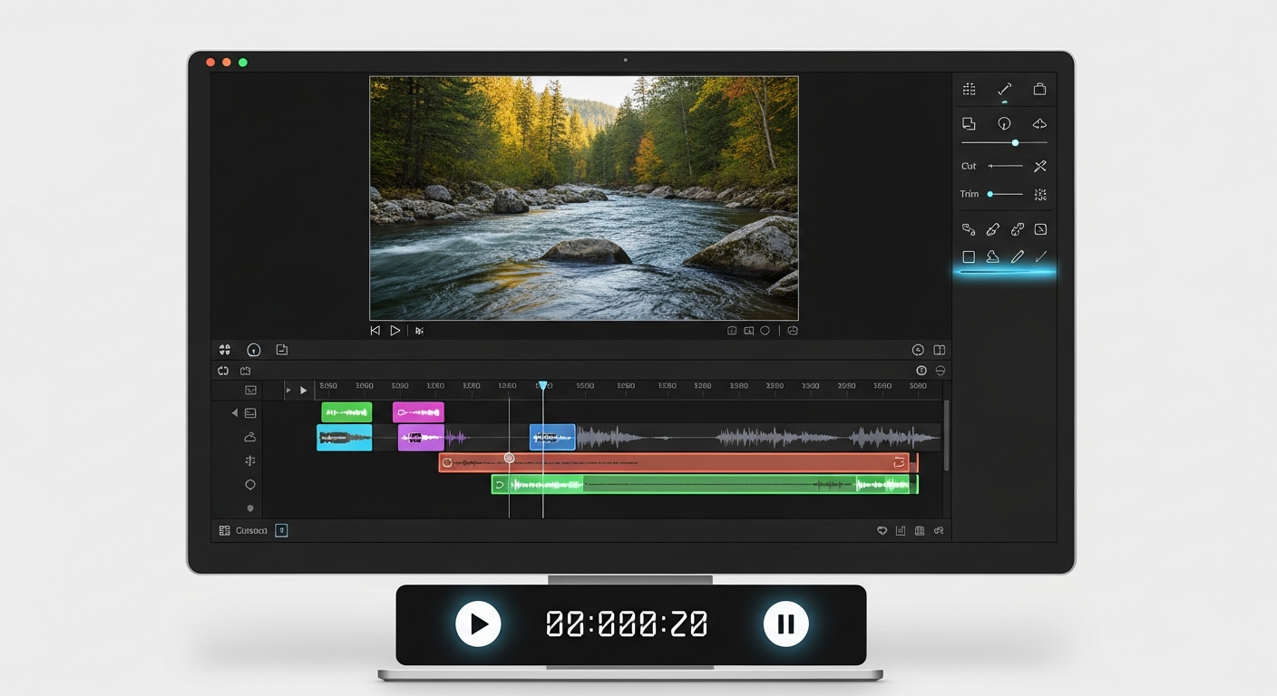Screen dimensions: 1277x696
Task: Click the blue playhead marker on the ruler
Action: 542,385
